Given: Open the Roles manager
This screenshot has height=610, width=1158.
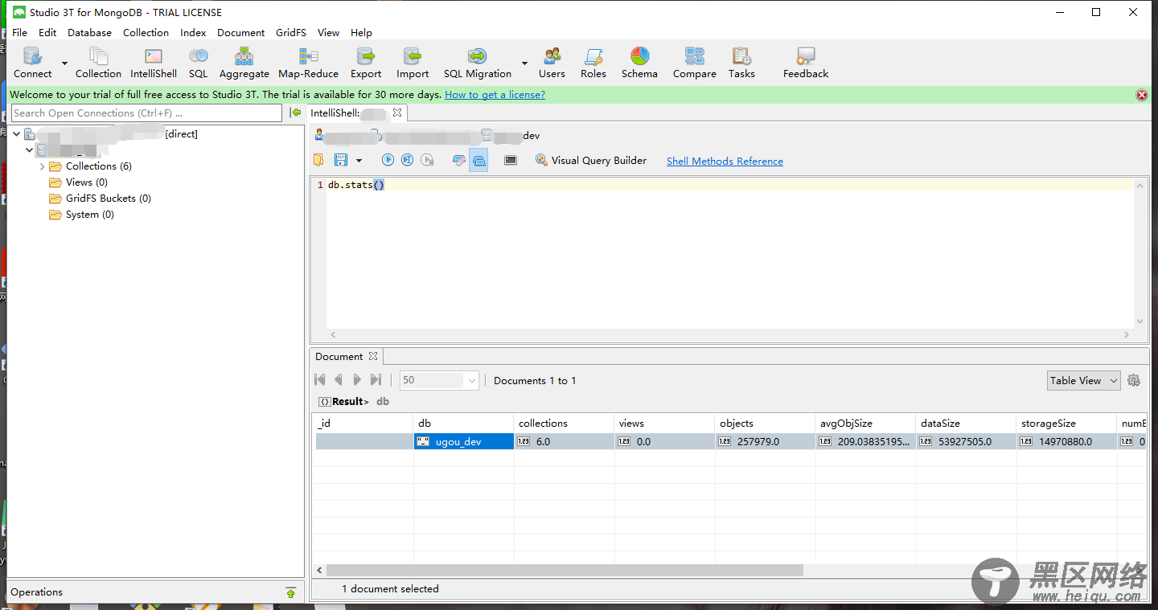Looking at the screenshot, I should pyautogui.click(x=593, y=63).
